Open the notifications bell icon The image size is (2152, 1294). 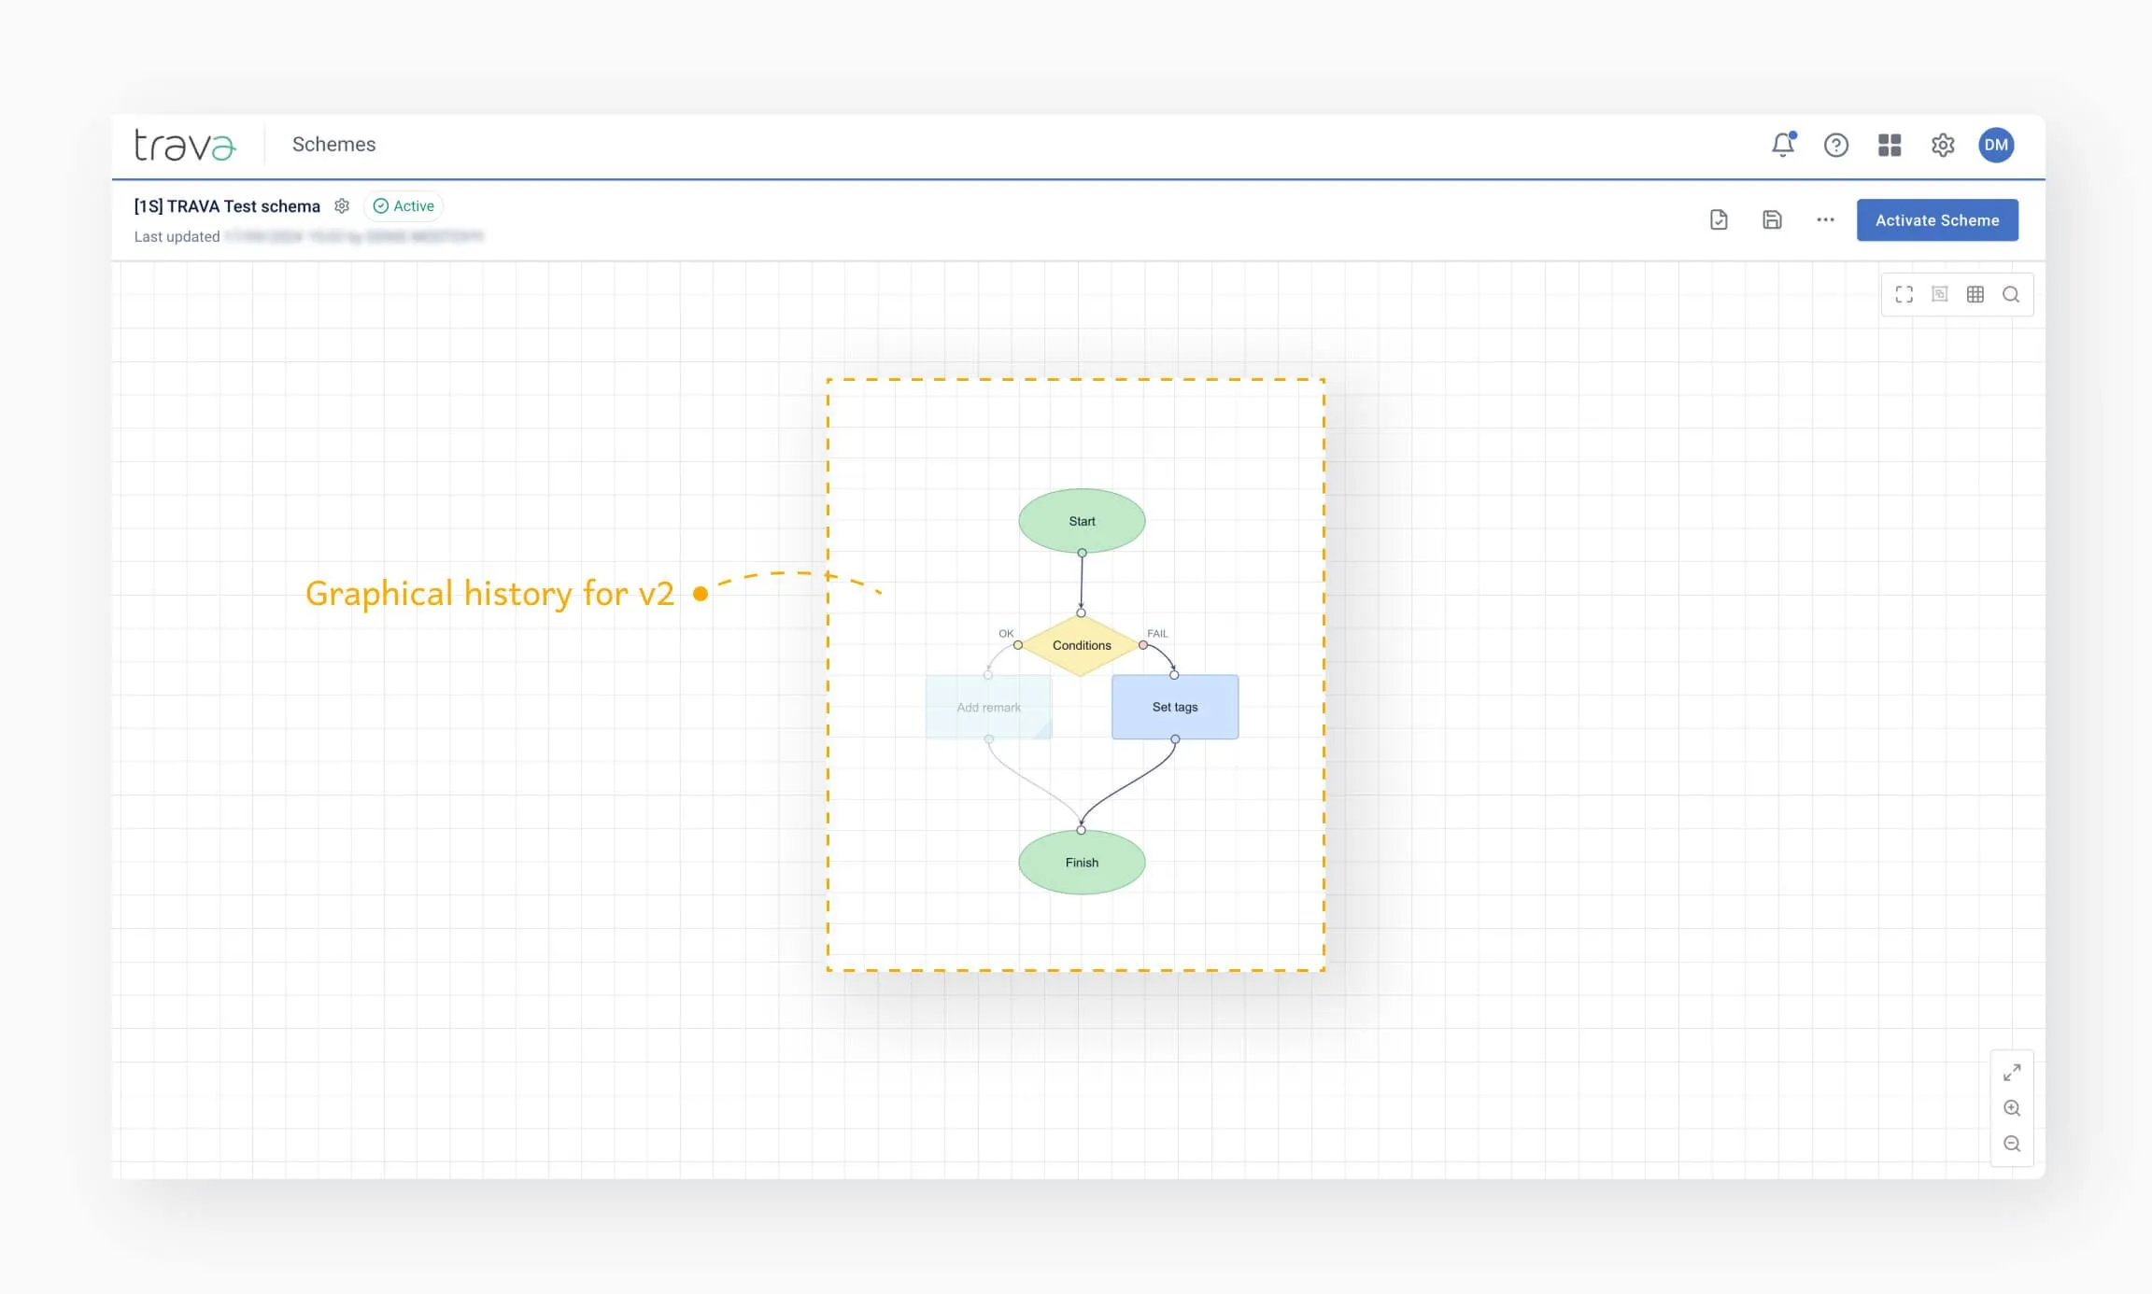1783,145
